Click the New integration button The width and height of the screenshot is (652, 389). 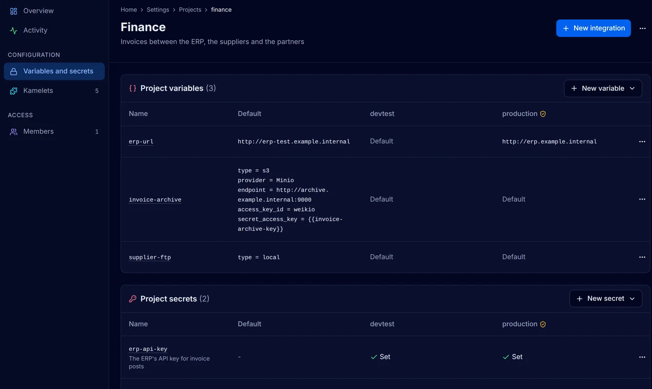[594, 28]
